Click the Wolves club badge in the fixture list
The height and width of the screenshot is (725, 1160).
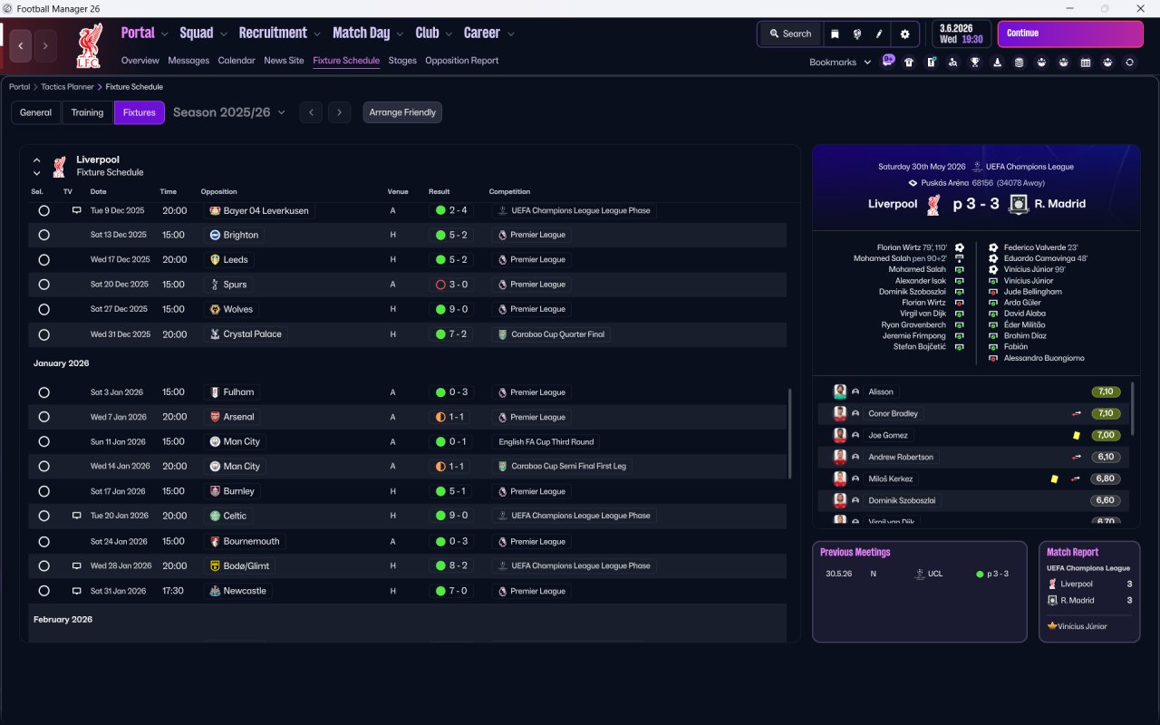tap(215, 309)
